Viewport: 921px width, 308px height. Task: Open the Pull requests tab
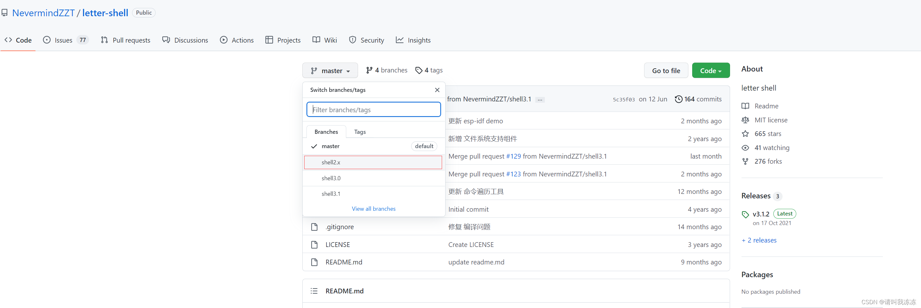click(x=125, y=40)
